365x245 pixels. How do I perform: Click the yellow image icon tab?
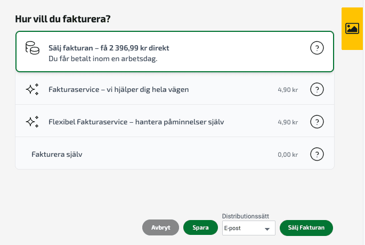point(352,29)
